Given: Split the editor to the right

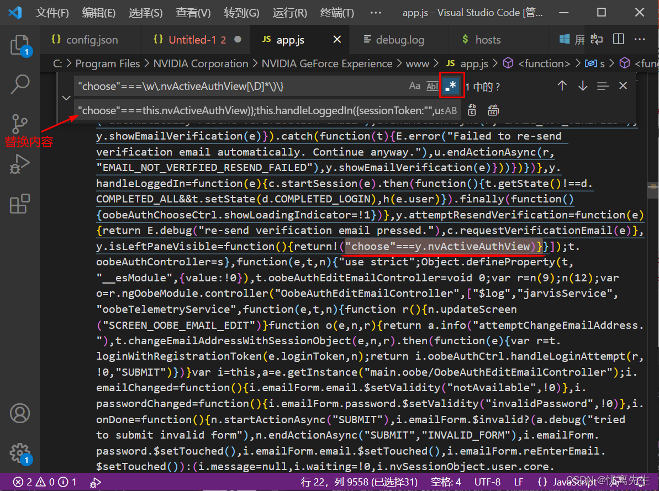Looking at the screenshot, I should [x=619, y=40].
